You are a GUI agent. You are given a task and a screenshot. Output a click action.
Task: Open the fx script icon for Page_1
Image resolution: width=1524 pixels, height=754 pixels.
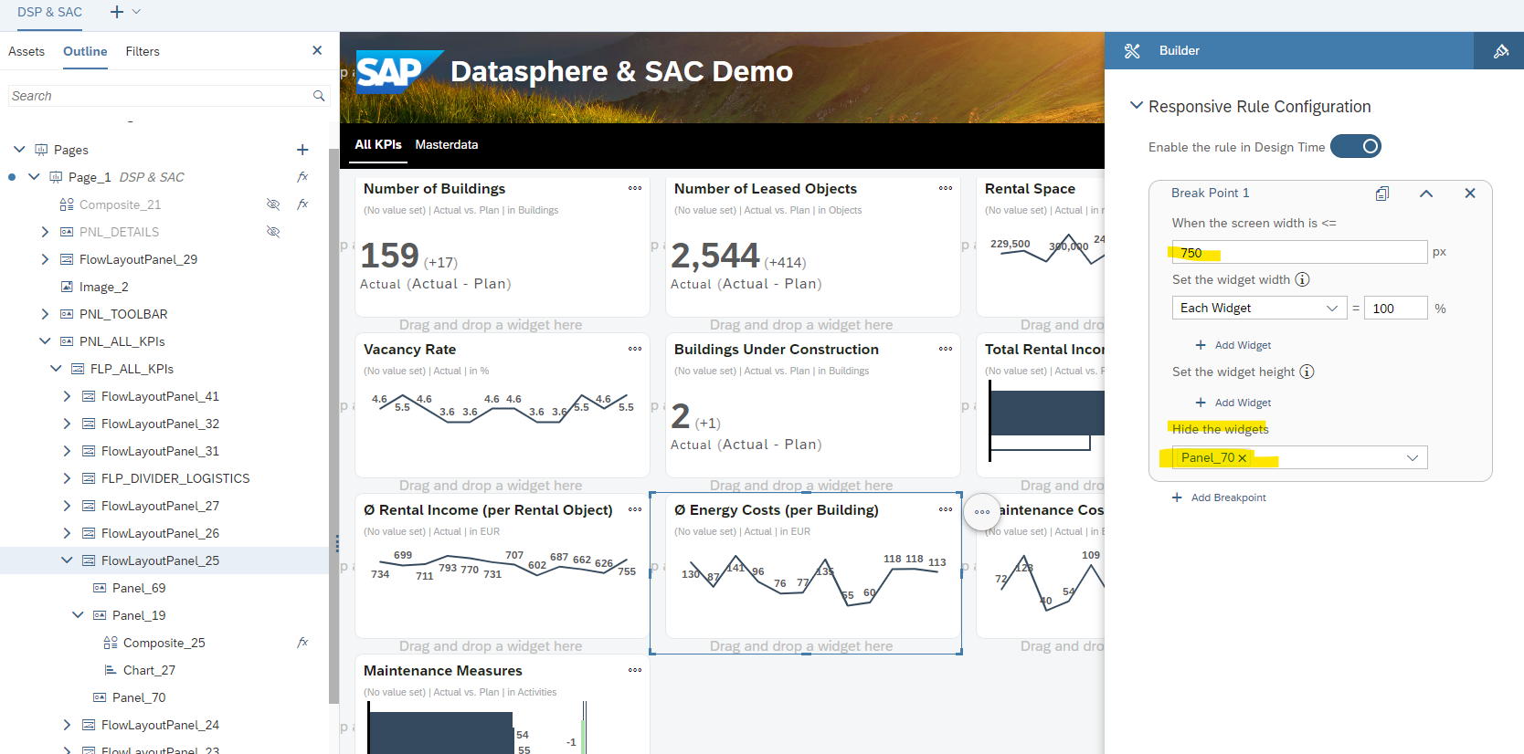(x=302, y=177)
